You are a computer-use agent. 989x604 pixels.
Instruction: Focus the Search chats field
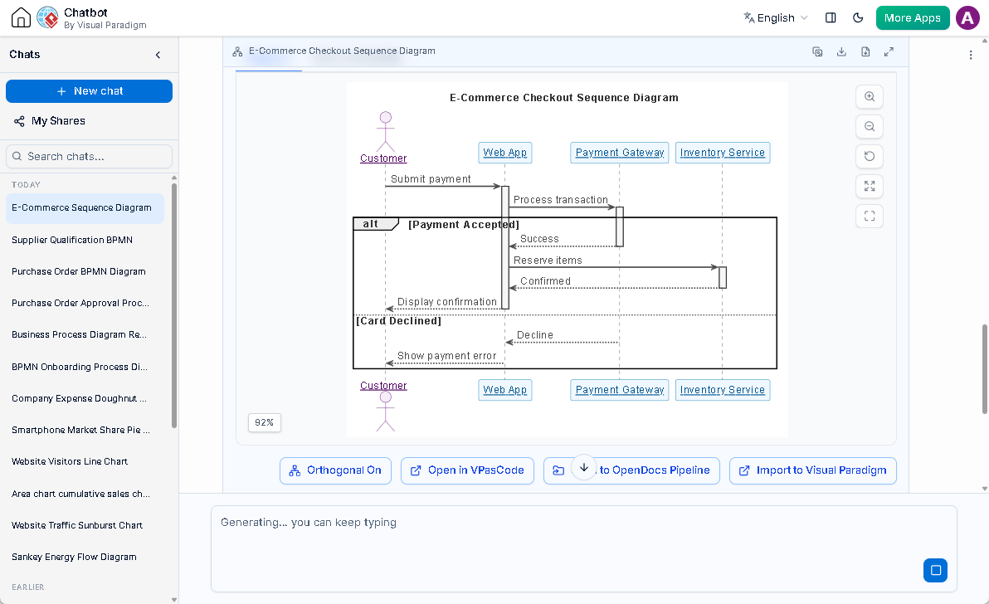(x=89, y=156)
